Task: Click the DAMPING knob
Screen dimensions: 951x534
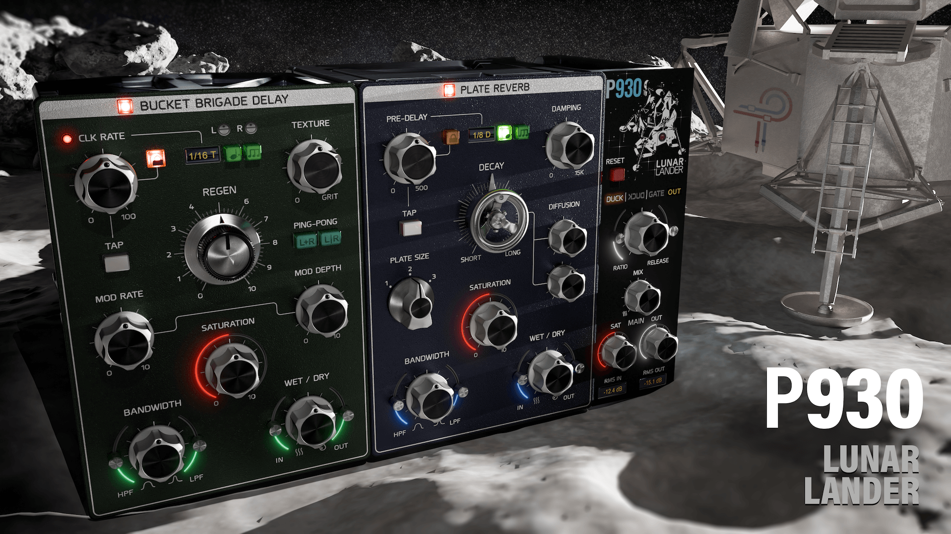Action: click(570, 145)
